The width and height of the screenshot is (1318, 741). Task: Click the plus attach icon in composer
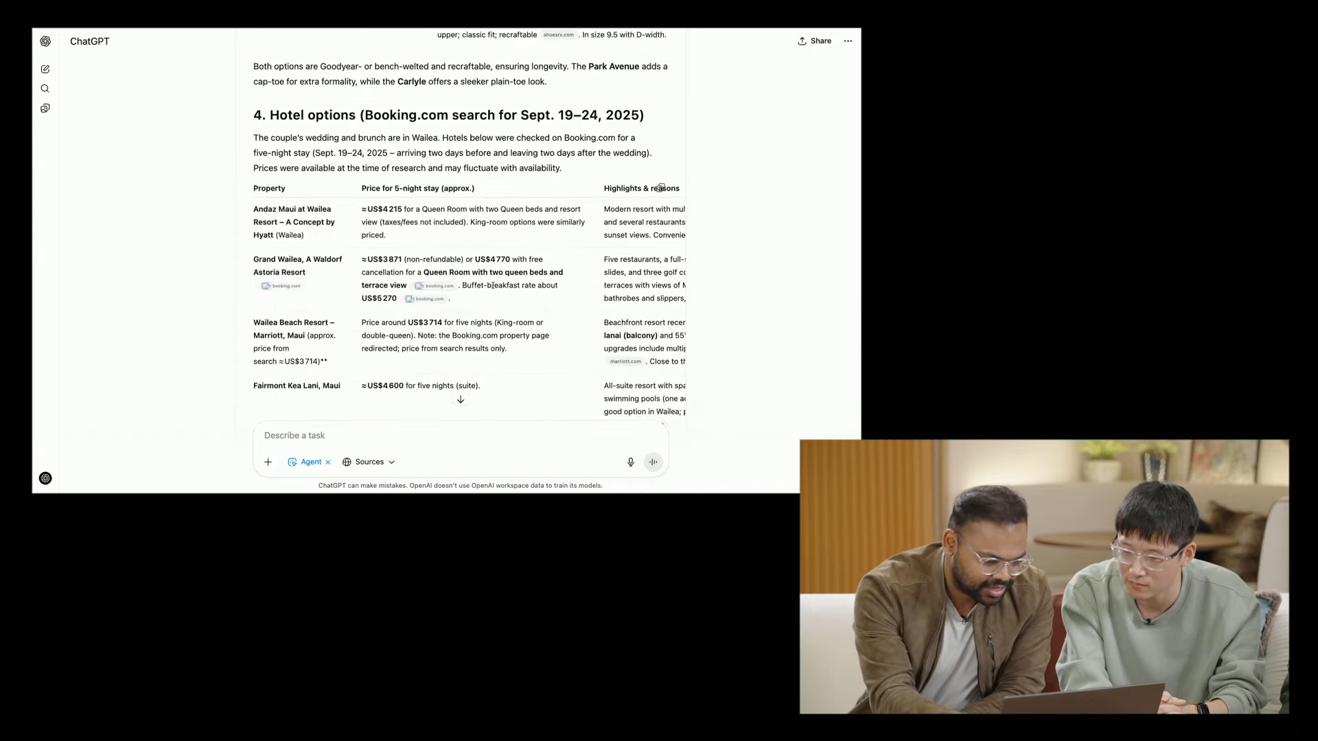pos(268,462)
